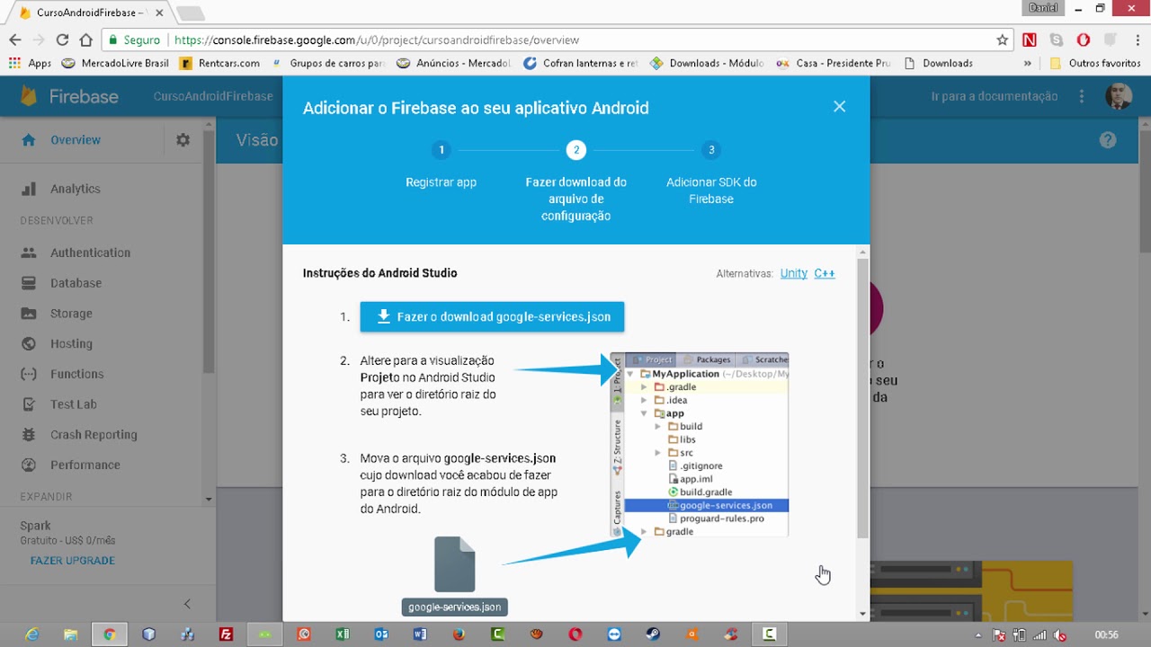Click Fazer o download google-services.json button

click(492, 316)
